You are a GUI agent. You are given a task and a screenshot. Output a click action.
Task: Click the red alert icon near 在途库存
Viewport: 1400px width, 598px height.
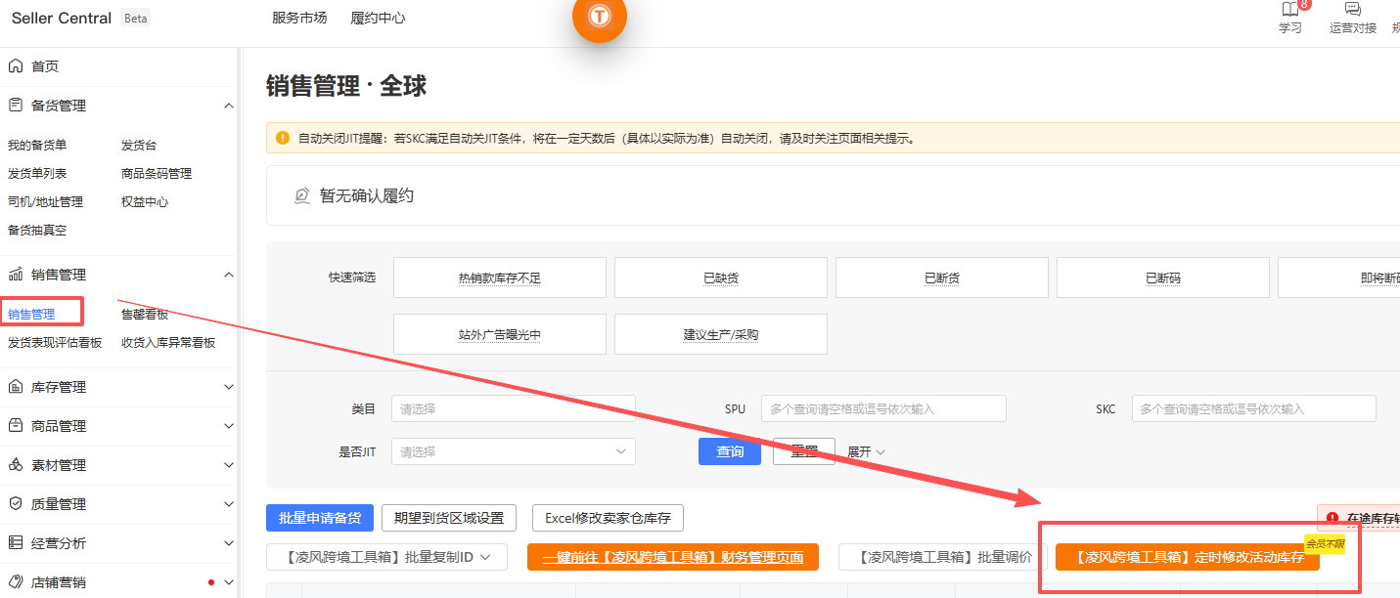(1332, 518)
